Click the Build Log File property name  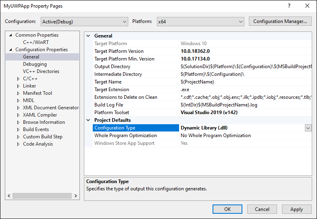[108, 105]
